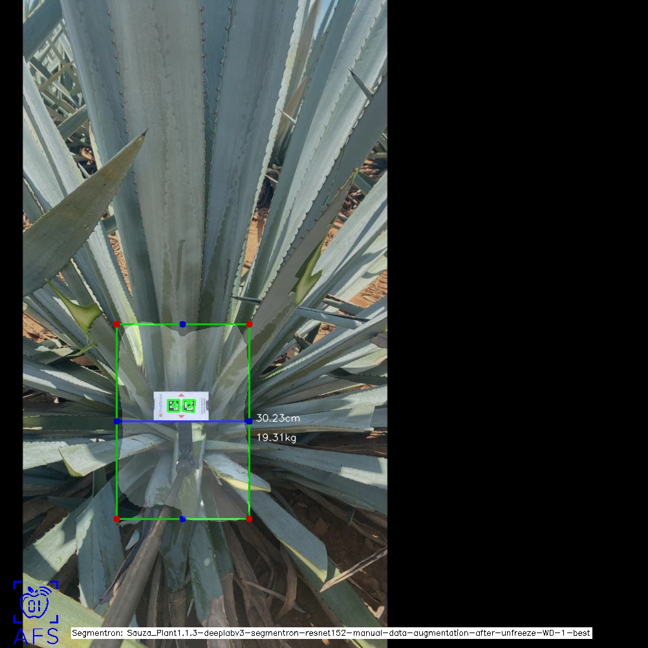Click the blue midpoint dot on the box's top edge

(182, 325)
